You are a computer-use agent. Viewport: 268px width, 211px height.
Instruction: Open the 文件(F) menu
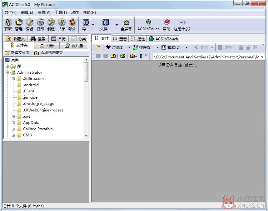click(x=10, y=12)
